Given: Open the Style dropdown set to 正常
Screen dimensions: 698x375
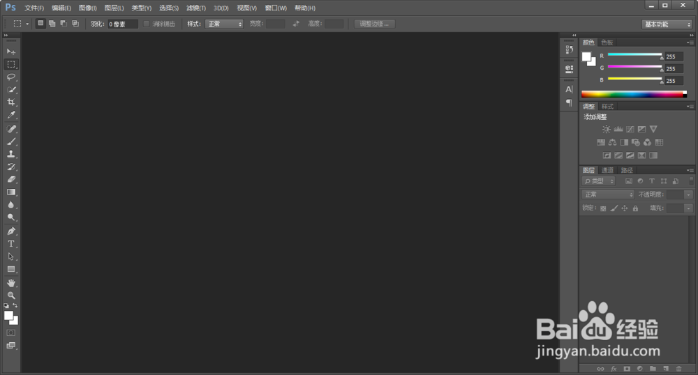Looking at the screenshot, I should point(224,24).
